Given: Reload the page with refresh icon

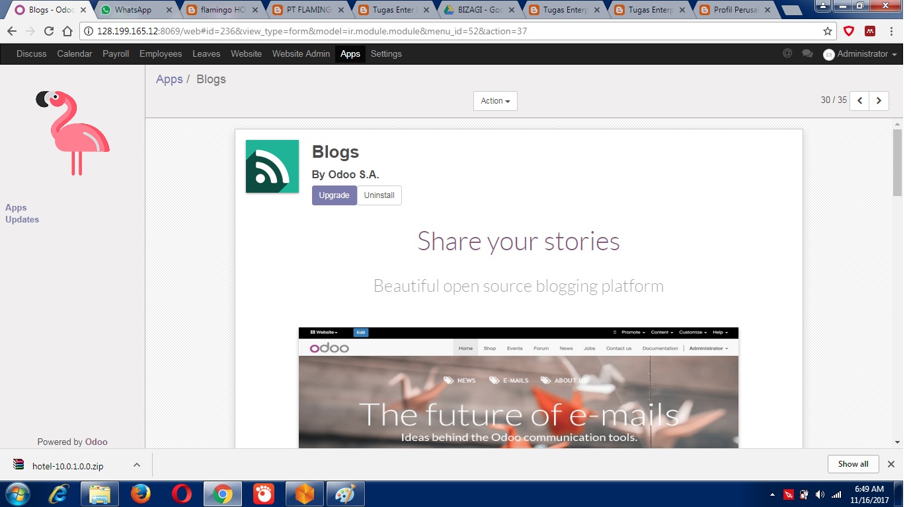Looking at the screenshot, I should tap(48, 31).
